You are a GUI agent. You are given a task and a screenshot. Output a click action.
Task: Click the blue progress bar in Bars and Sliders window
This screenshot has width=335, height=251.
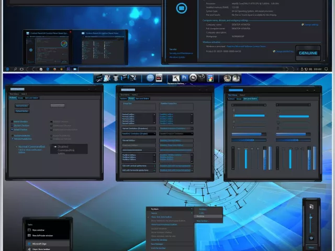click(x=249, y=134)
